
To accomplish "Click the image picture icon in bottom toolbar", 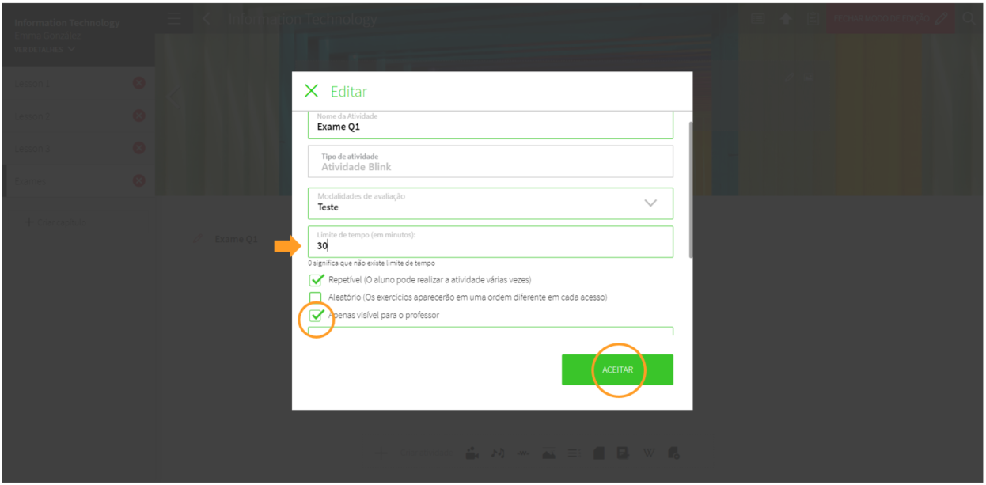I will 548,453.
